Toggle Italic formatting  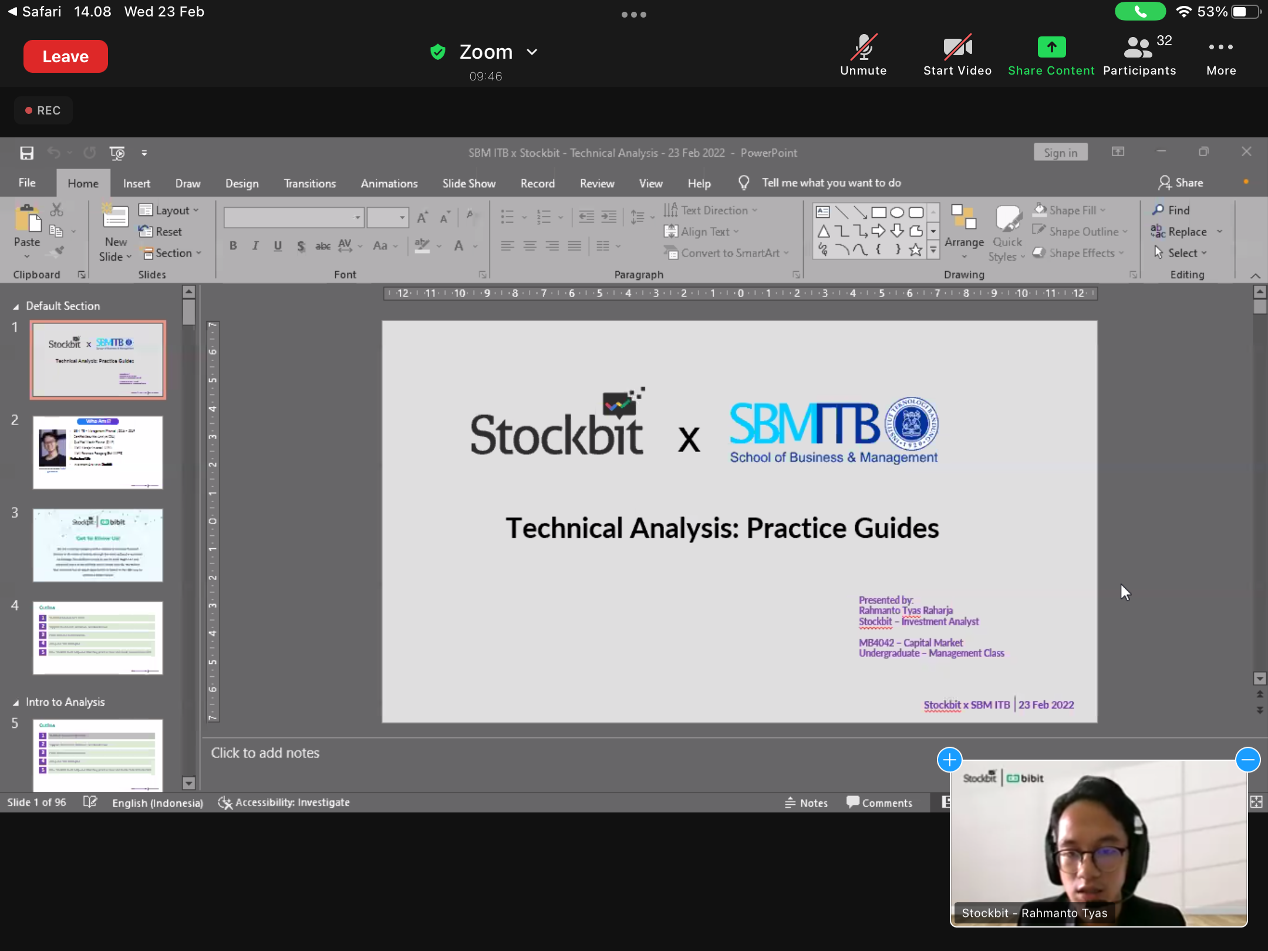pyautogui.click(x=255, y=246)
